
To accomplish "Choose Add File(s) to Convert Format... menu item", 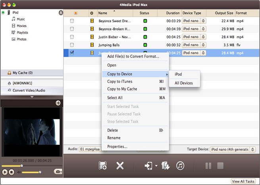I will [135, 56].
